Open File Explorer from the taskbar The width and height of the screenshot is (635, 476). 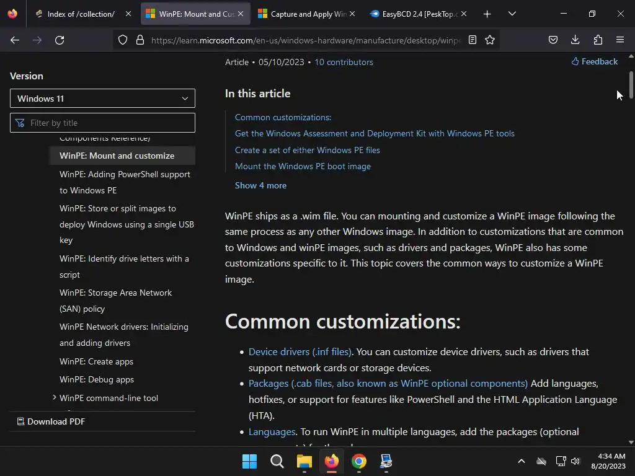pos(304,461)
